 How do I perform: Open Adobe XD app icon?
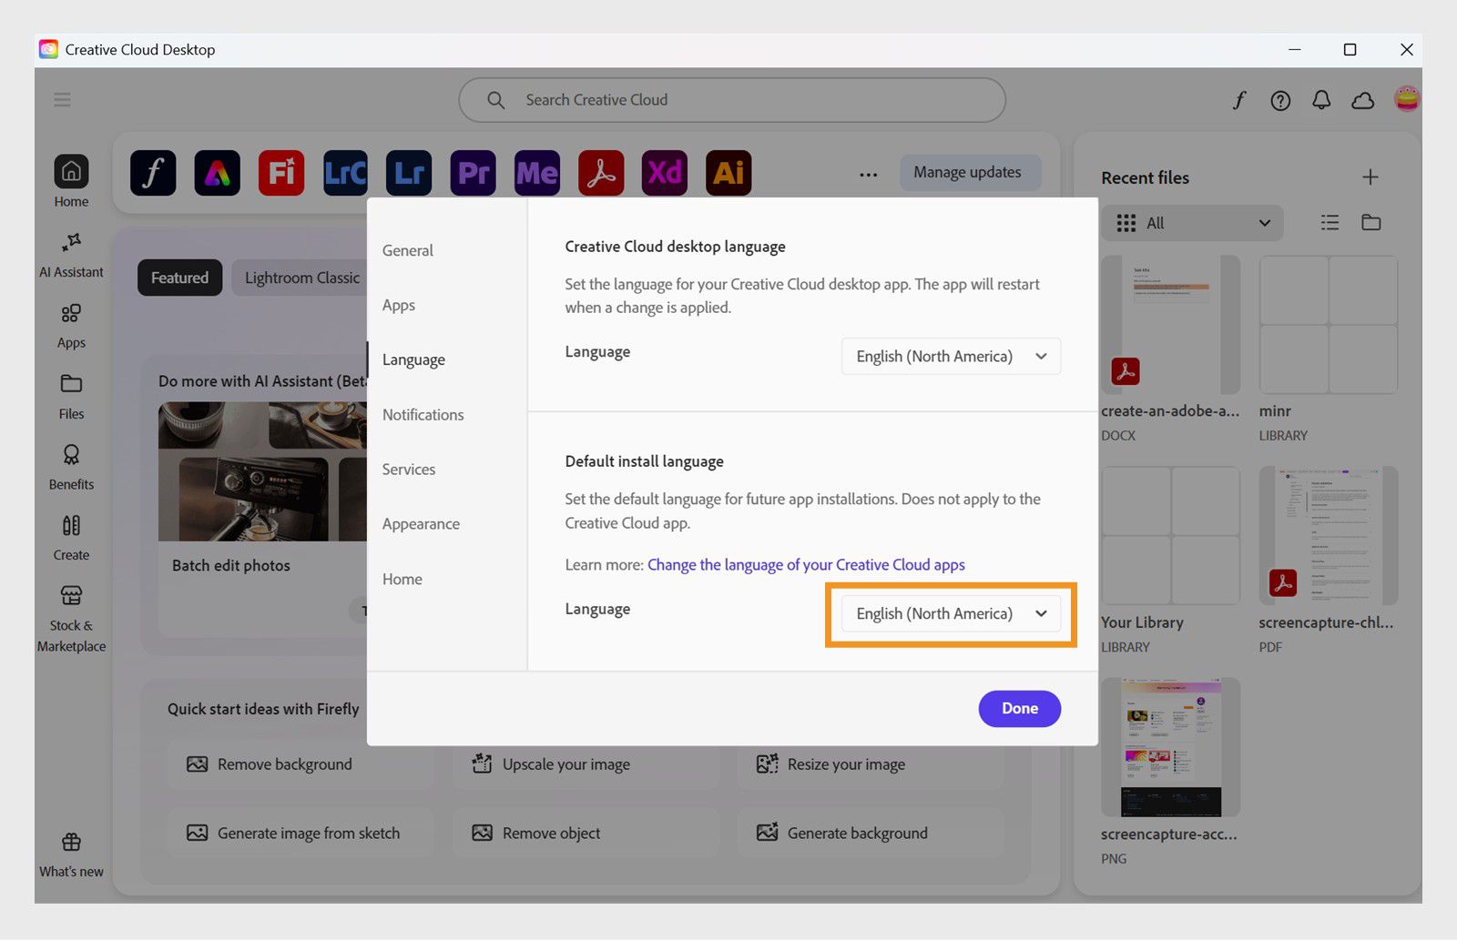pos(665,173)
